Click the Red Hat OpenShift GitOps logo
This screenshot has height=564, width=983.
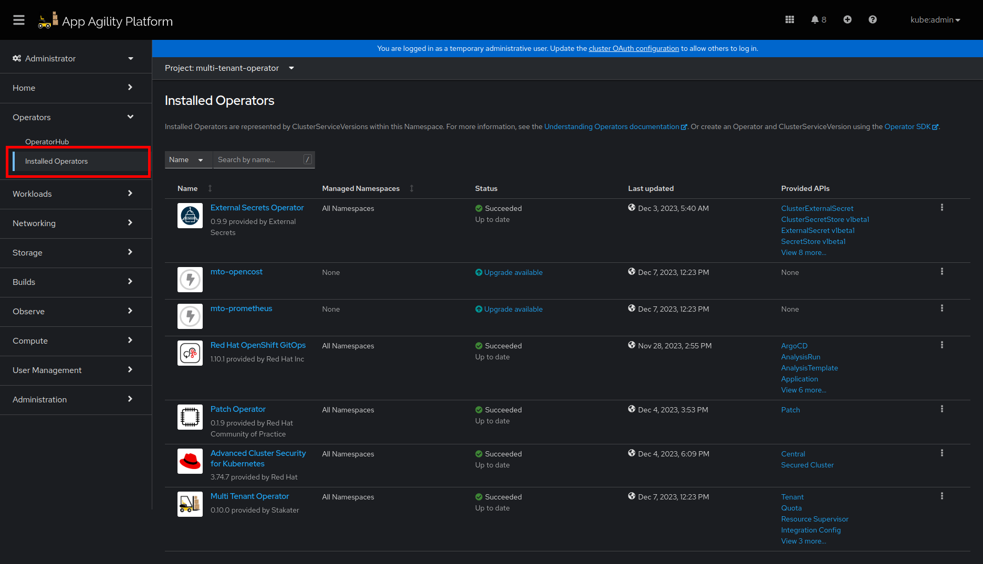(190, 353)
